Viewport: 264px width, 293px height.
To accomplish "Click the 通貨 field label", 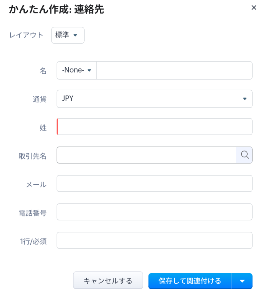I will coord(40,99).
